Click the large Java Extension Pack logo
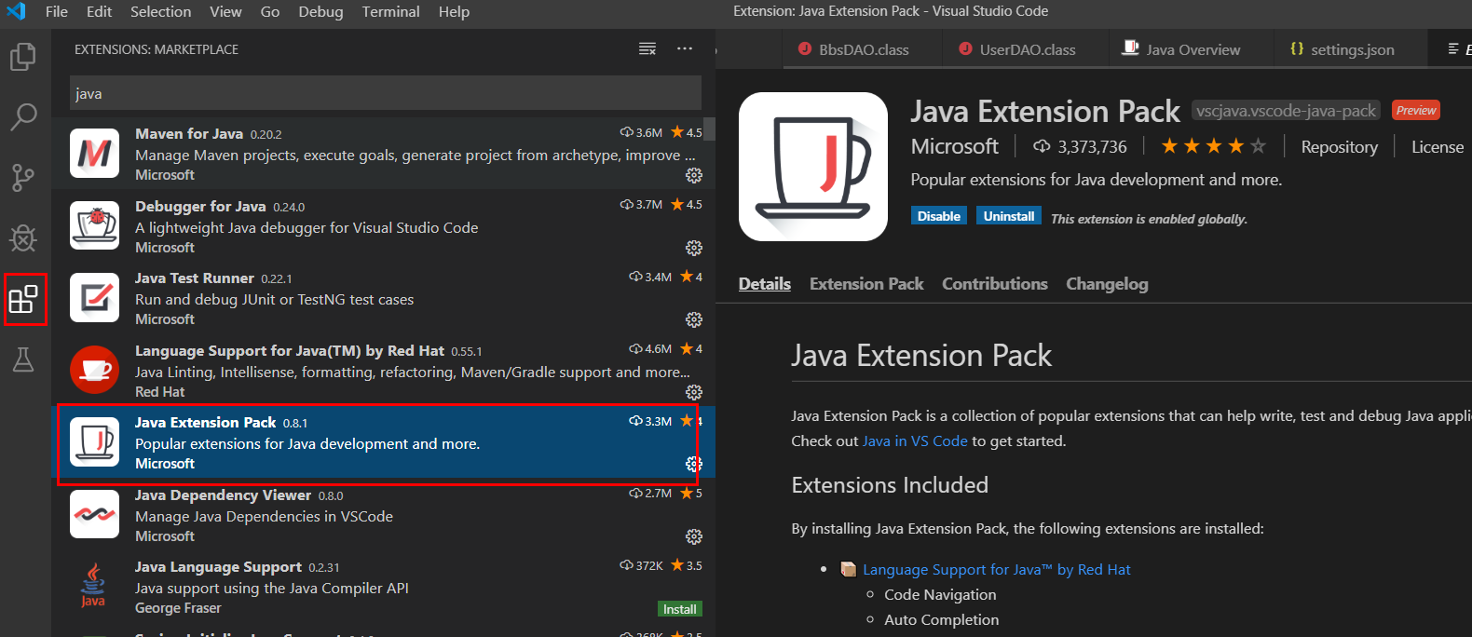1472x637 pixels. pyautogui.click(x=813, y=167)
